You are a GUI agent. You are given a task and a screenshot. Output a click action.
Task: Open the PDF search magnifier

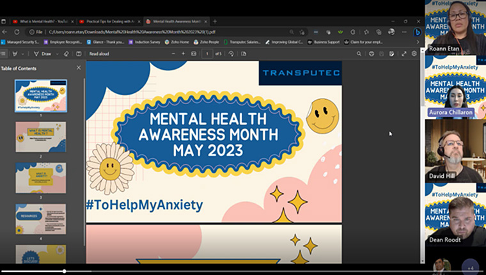point(360,54)
